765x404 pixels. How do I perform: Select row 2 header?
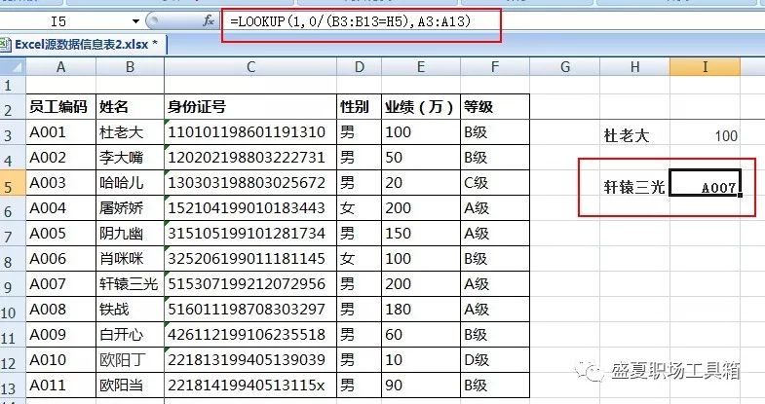[13, 107]
